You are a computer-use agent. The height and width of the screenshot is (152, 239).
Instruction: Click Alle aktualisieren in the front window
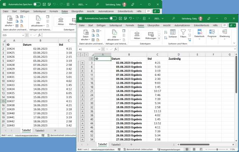[x=114, y=35]
